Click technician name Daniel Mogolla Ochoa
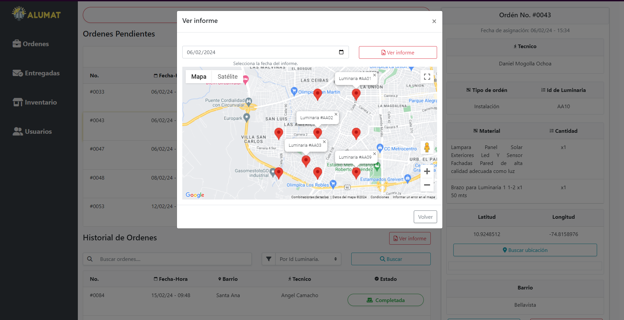This screenshot has width=624, height=320. point(525,64)
